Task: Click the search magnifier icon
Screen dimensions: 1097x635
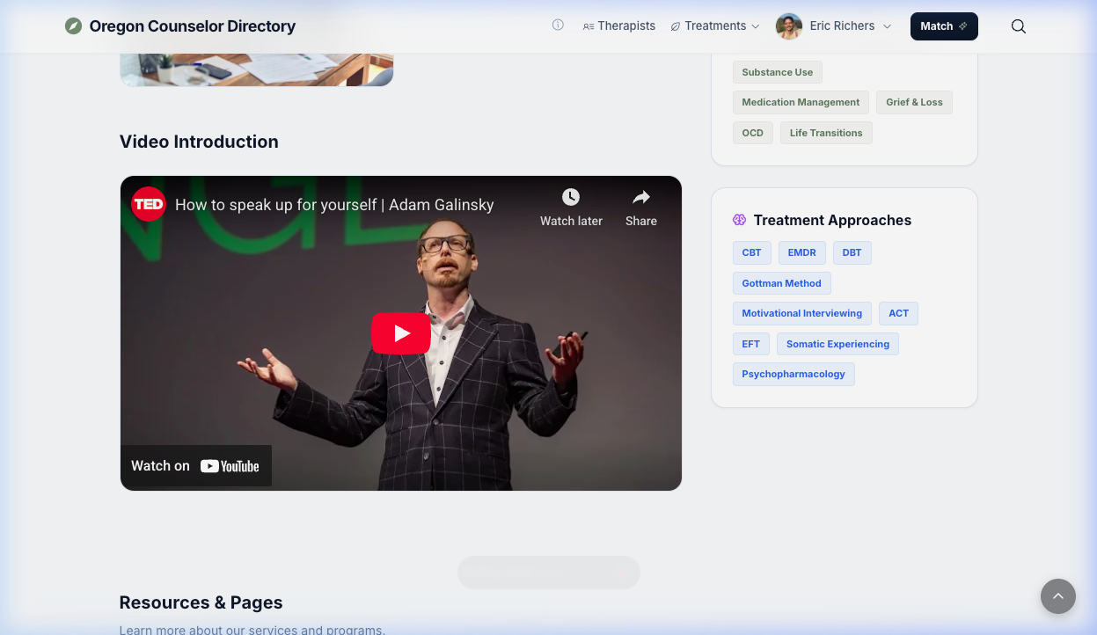Action: click(x=1019, y=26)
